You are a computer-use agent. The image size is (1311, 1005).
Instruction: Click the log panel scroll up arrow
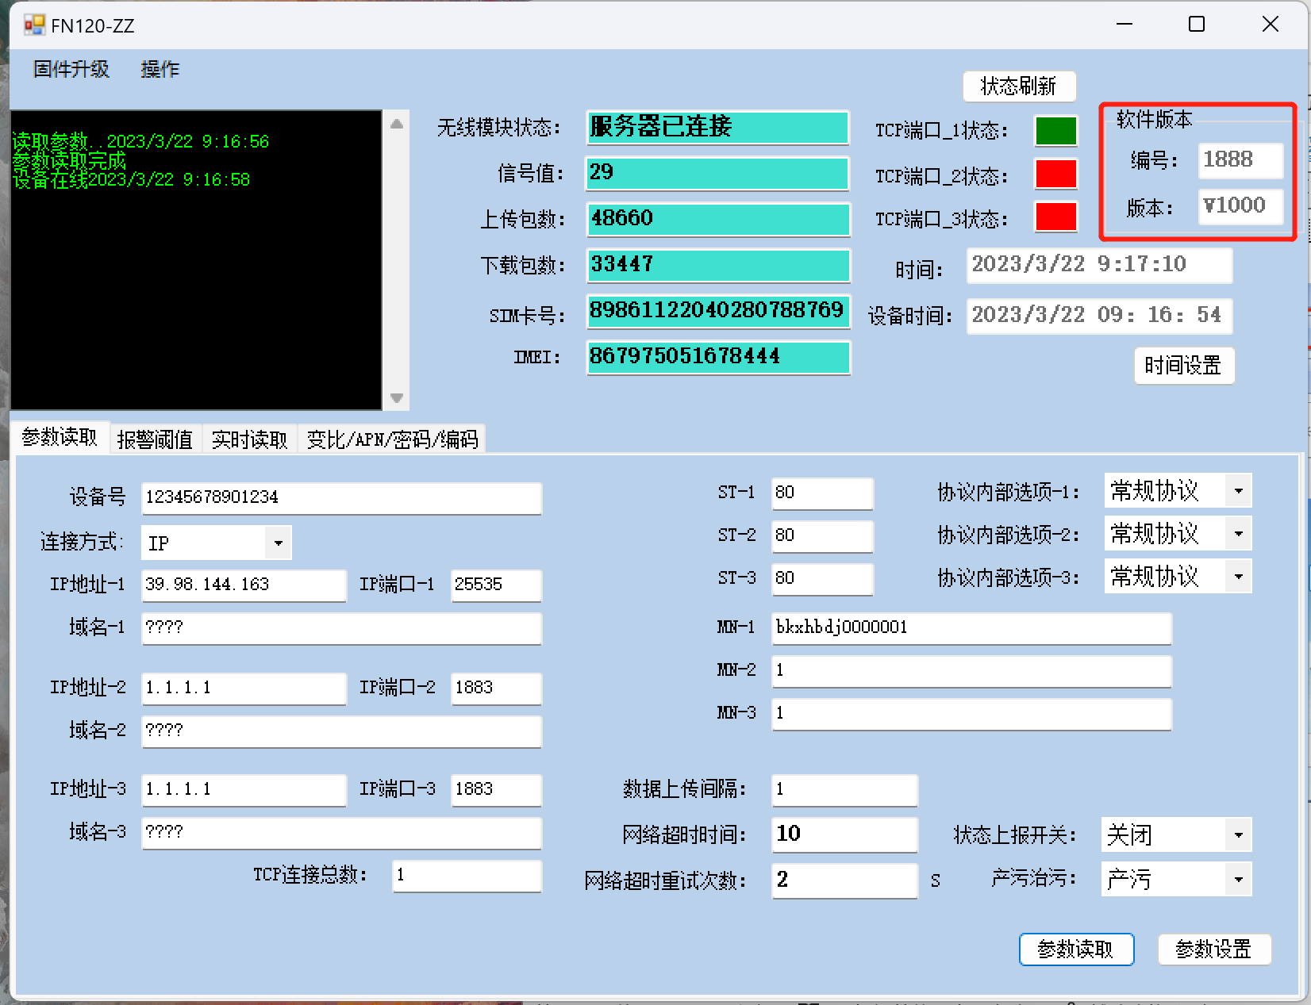point(397,124)
